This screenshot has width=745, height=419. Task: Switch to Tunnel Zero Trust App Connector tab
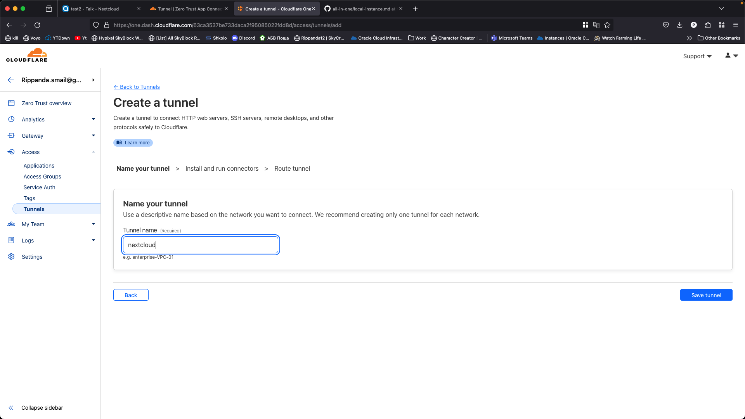189,9
